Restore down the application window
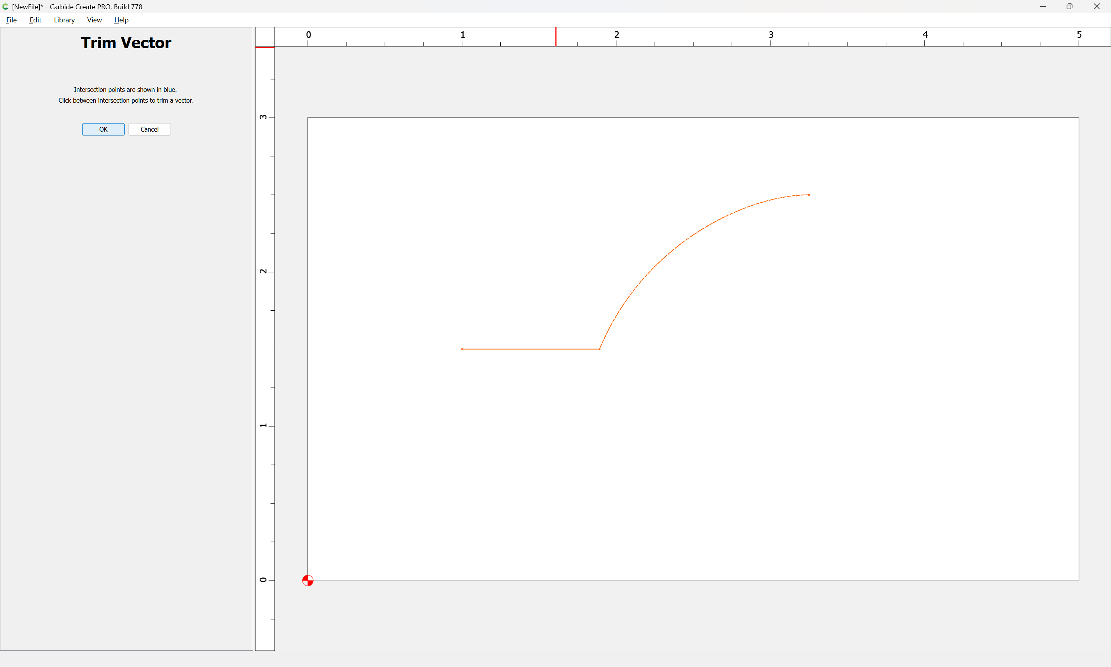This screenshot has height=667, width=1111. coord(1070,7)
